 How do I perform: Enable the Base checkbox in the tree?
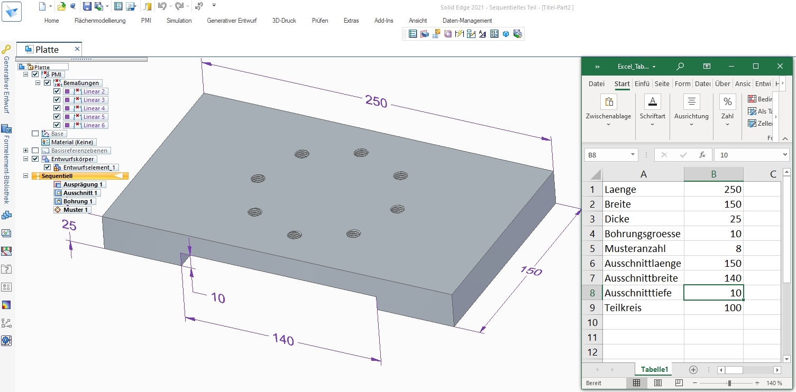(35, 134)
